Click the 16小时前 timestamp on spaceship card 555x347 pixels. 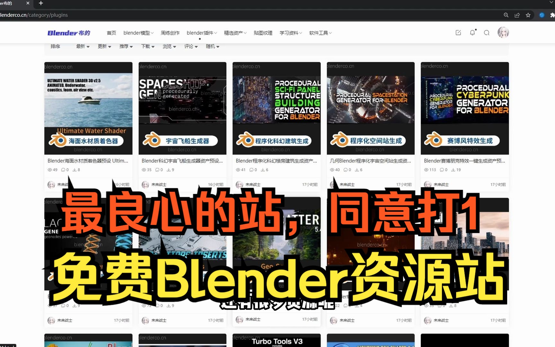coord(216,184)
